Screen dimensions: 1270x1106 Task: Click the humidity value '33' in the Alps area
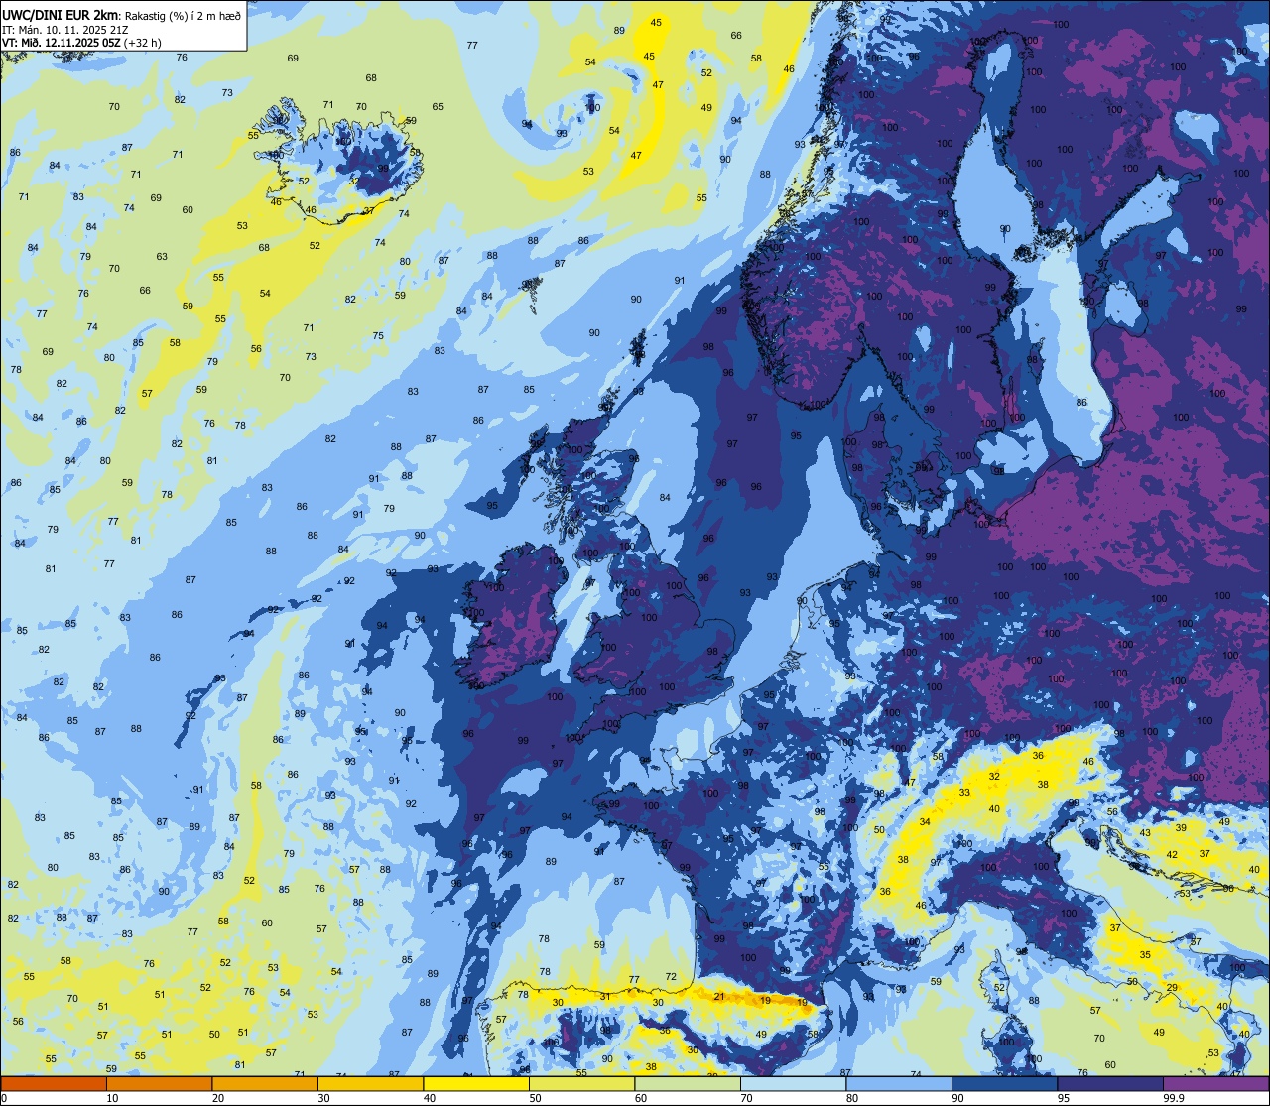click(x=964, y=793)
